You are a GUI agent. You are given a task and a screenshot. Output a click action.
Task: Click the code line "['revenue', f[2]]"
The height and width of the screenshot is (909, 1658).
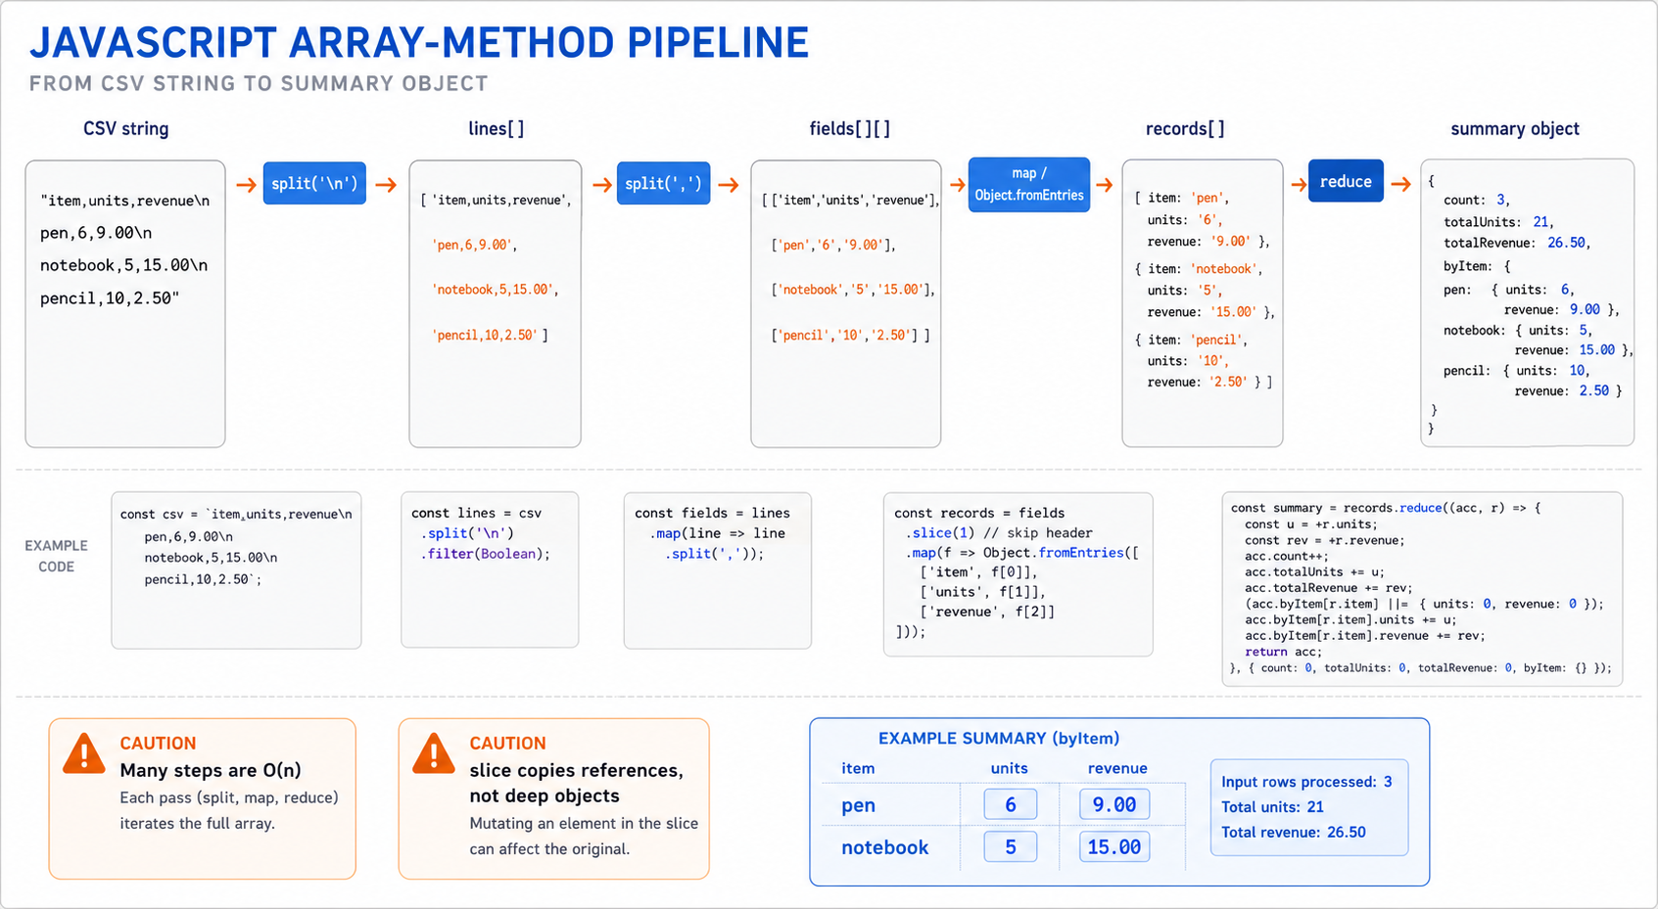(x=987, y=612)
